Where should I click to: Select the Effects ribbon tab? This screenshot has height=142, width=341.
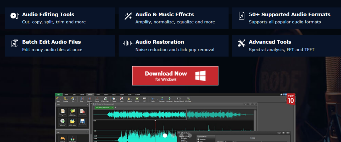[90, 94]
